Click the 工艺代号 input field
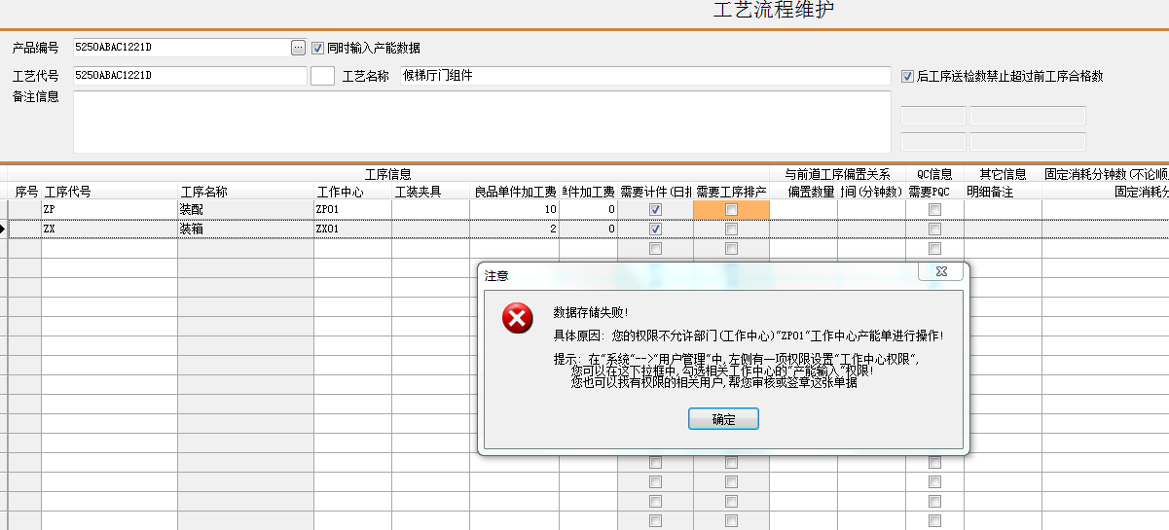The image size is (1169, 530). click(x=190, y=76)
